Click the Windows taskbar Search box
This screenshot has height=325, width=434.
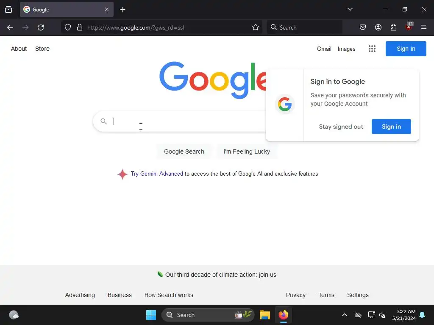[x=208, y=315]
